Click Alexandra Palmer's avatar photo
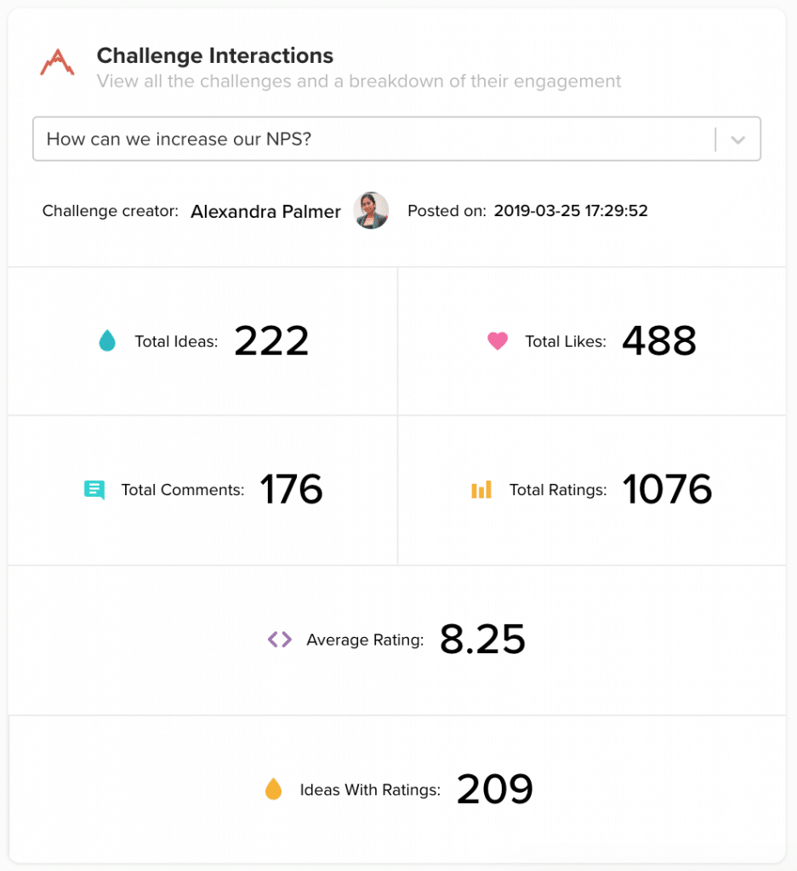This screenshot has width=797, height=871. coord(371,211)
